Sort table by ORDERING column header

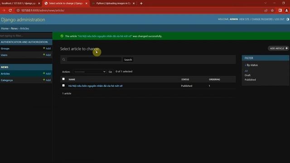click(214, 80)
